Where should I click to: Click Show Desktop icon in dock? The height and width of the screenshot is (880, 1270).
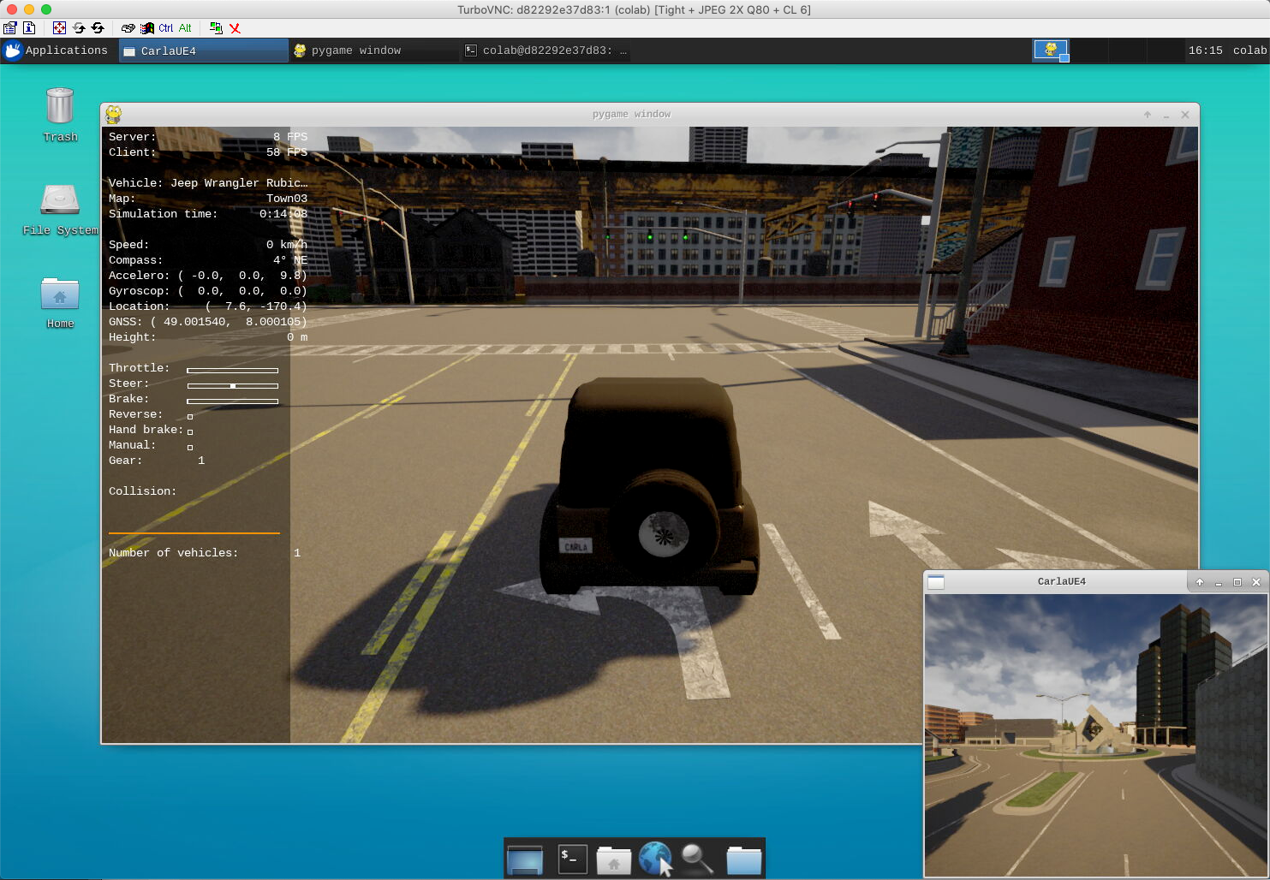point(525,859)
